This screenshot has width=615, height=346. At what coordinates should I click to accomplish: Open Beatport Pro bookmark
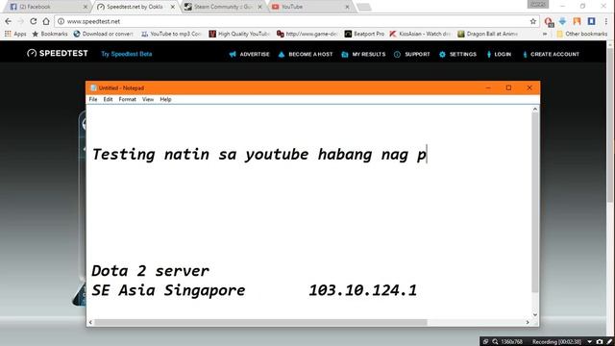tap(364, 34)
